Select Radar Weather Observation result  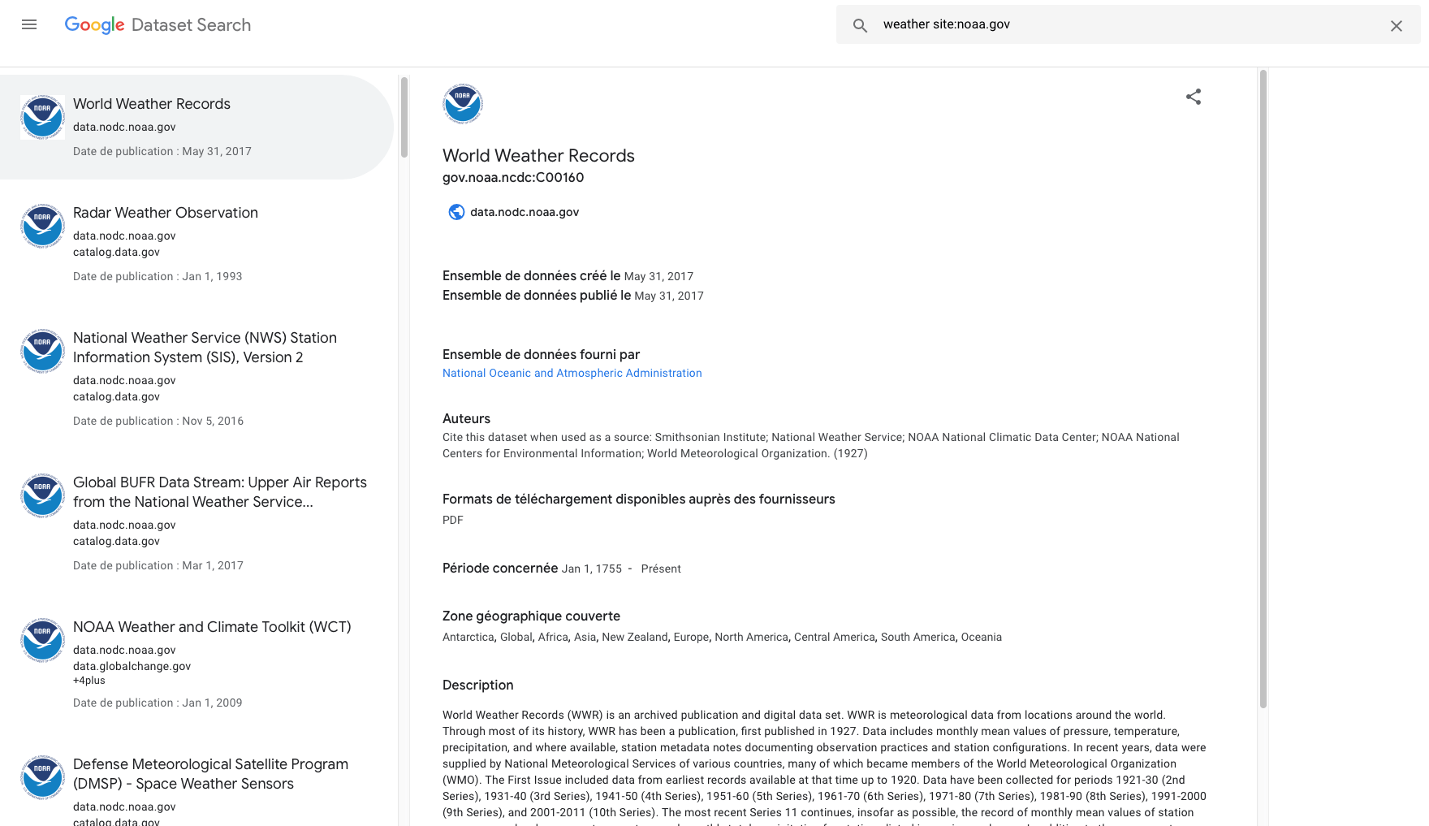(196, 244)
